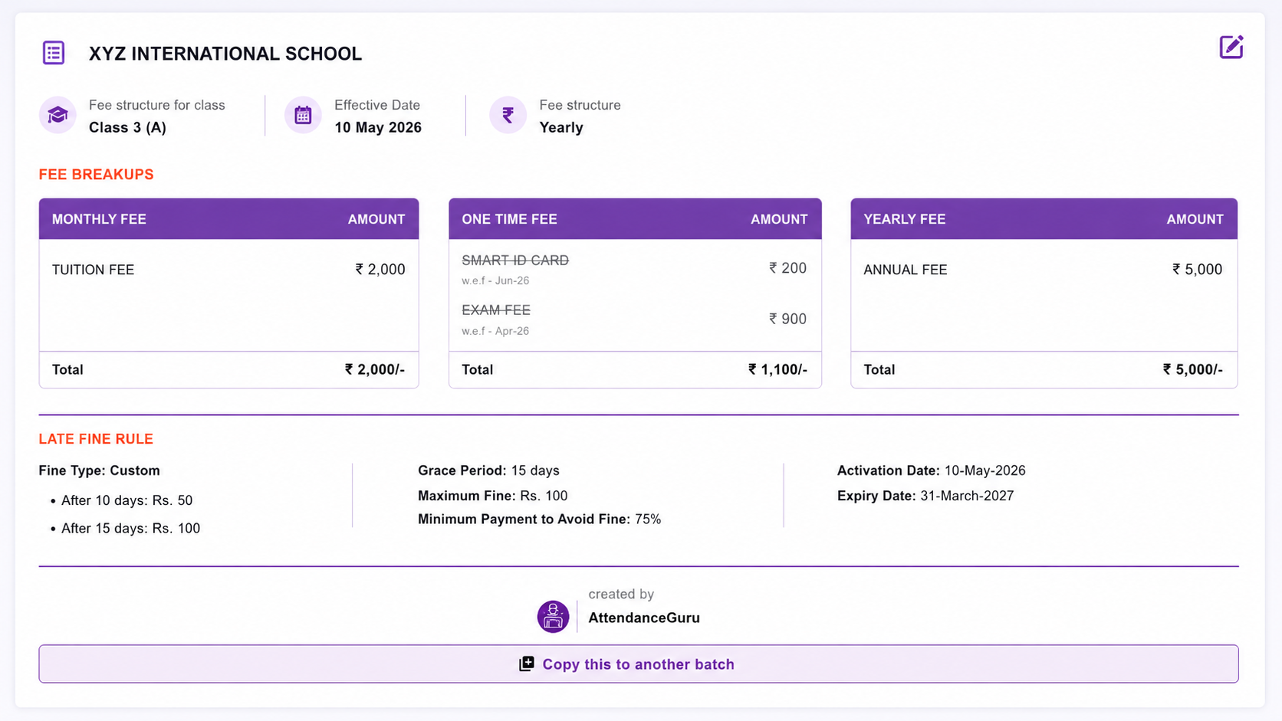This screenshot has width=1282, height=721.
Task: Select Expiry Date: 31-March-2027
Action: pyautogui.click(x=925, y=496)
